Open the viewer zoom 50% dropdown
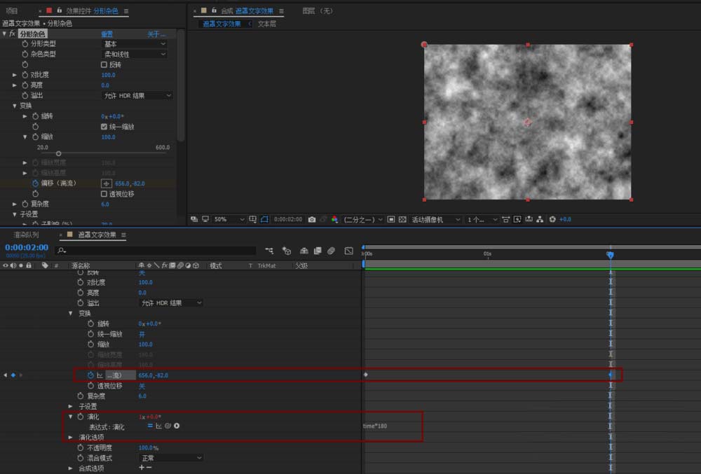This screenshot has height=474, width=701. 229,219
